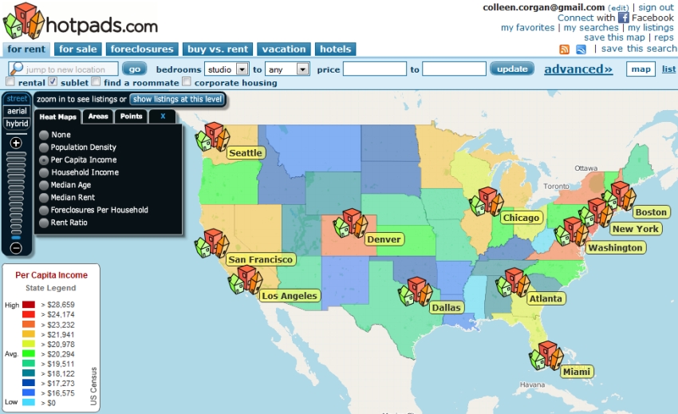Click the map view button

click(641, 69)
